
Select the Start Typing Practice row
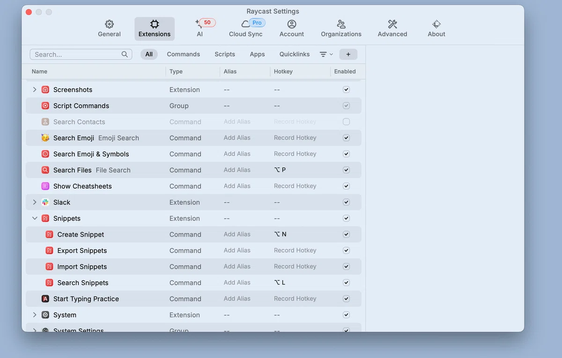click(x=193, y=299)
